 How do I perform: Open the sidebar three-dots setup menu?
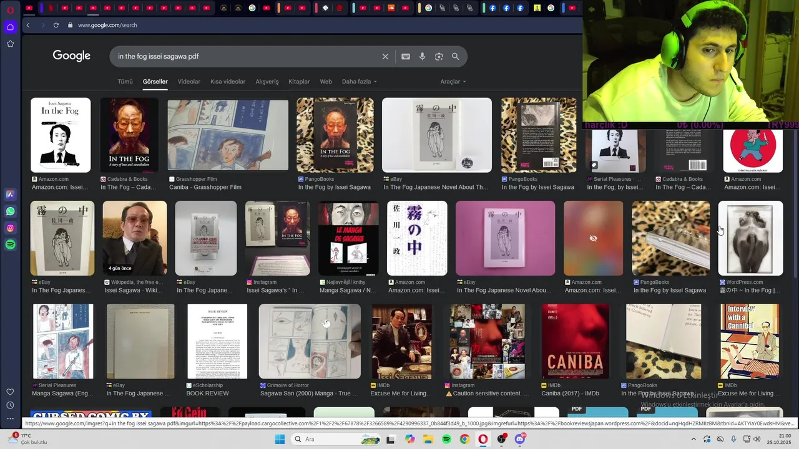(11, 418)
